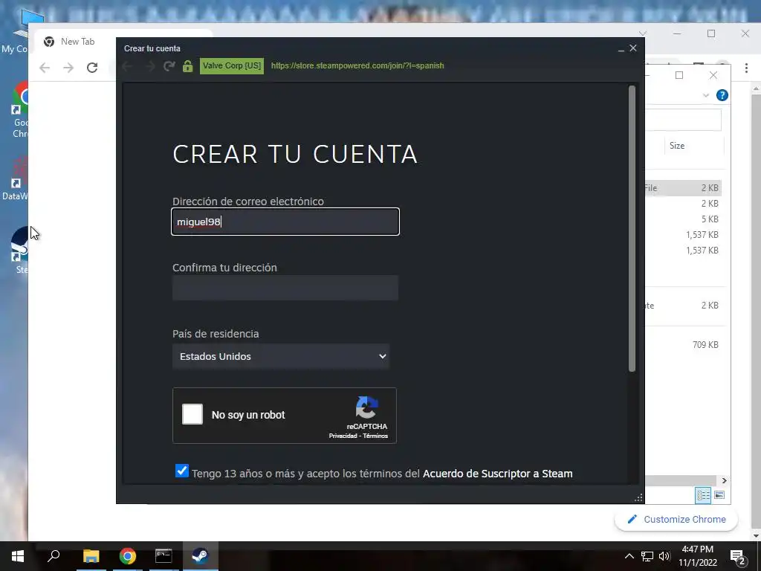Click the Steam taskbar icon

point(200,556)
